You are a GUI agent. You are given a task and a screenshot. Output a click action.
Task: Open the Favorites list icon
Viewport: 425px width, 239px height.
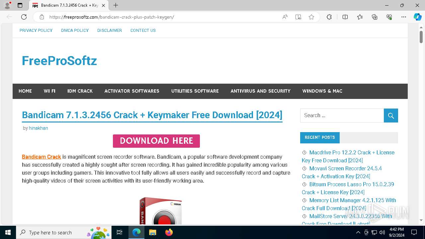(360, 17)
